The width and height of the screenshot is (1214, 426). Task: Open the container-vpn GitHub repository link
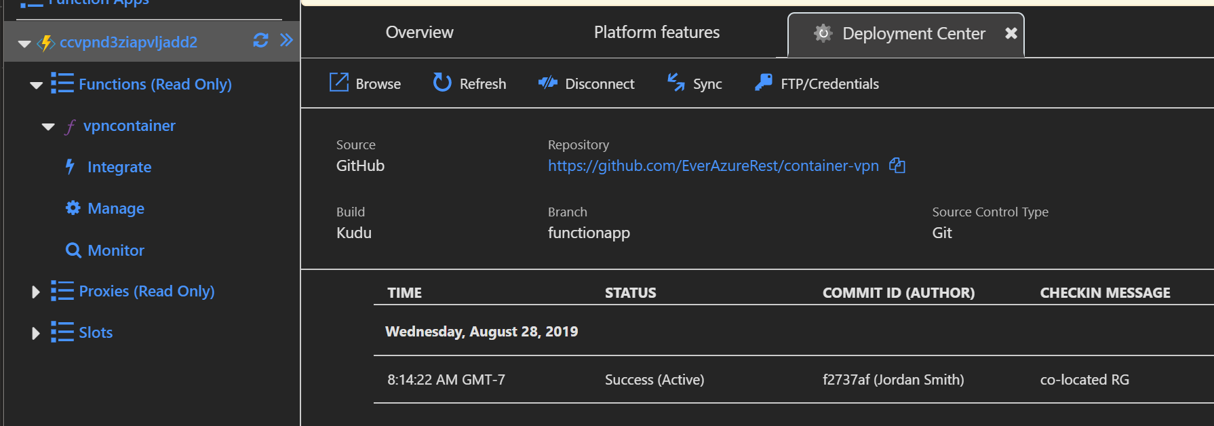pos(713,166)
